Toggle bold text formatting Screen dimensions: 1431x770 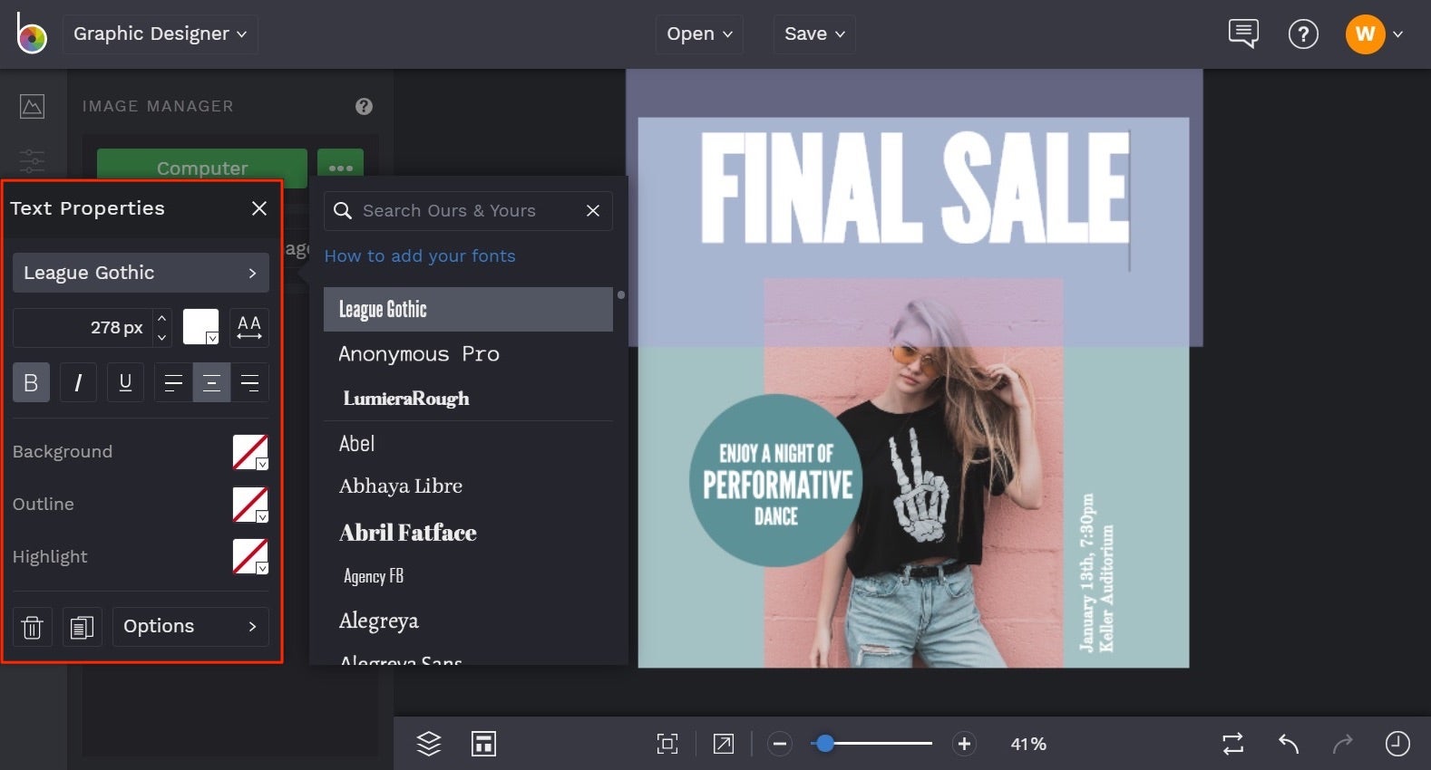click(31, 382)
